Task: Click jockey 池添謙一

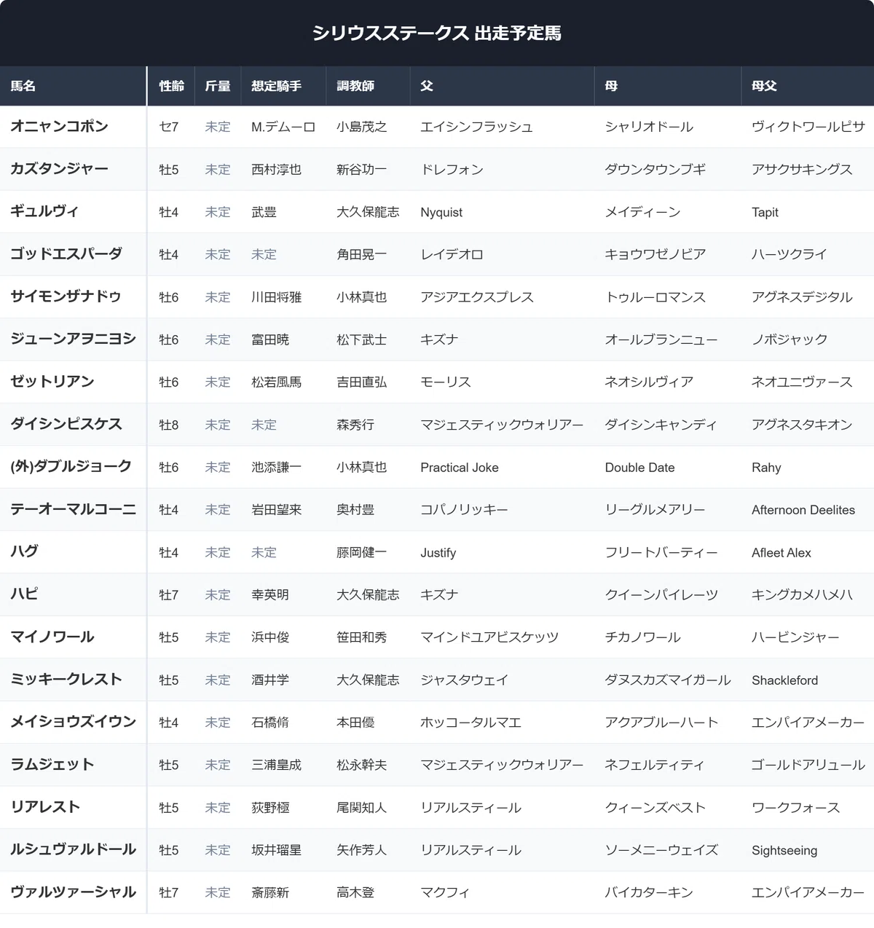Action: point(276,467)
